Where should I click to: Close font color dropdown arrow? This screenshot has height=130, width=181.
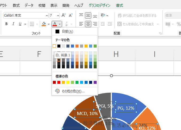pos(60,24)
